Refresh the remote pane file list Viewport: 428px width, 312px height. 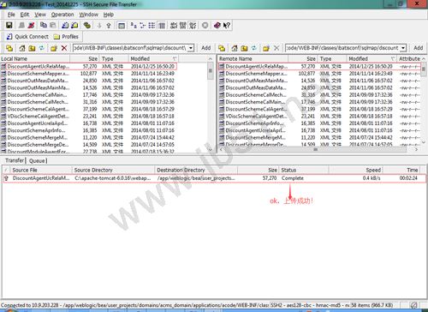pyautogui.click(x=253, y=48)
